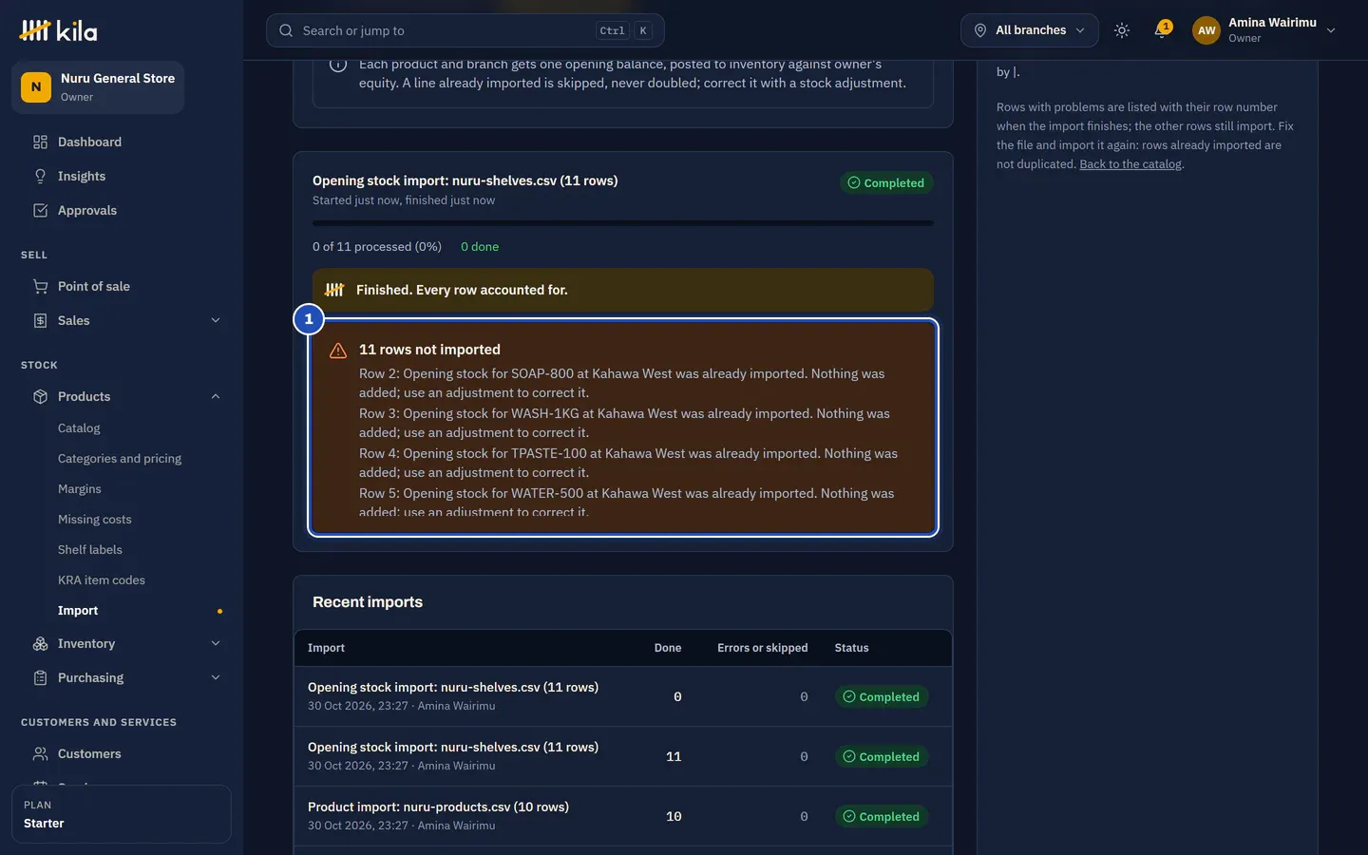Click the search magnifier icon

[286, 30]
